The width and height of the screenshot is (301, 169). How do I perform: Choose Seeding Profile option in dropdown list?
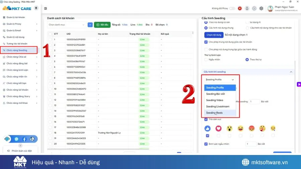point(220,88)
